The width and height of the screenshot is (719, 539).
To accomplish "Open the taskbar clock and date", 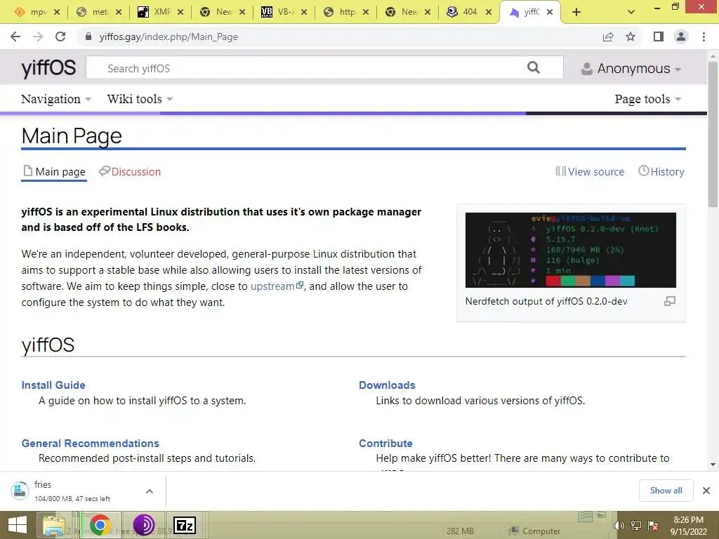I will coord(688,526).
